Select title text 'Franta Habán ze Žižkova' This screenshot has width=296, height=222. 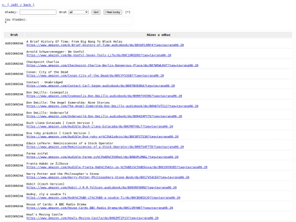point(47,164)
